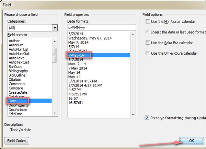Select BidiOutline field name
Image resolution: width=206 pixels, height=149 pixels.
pyautogui.click(x=30, y=75)
